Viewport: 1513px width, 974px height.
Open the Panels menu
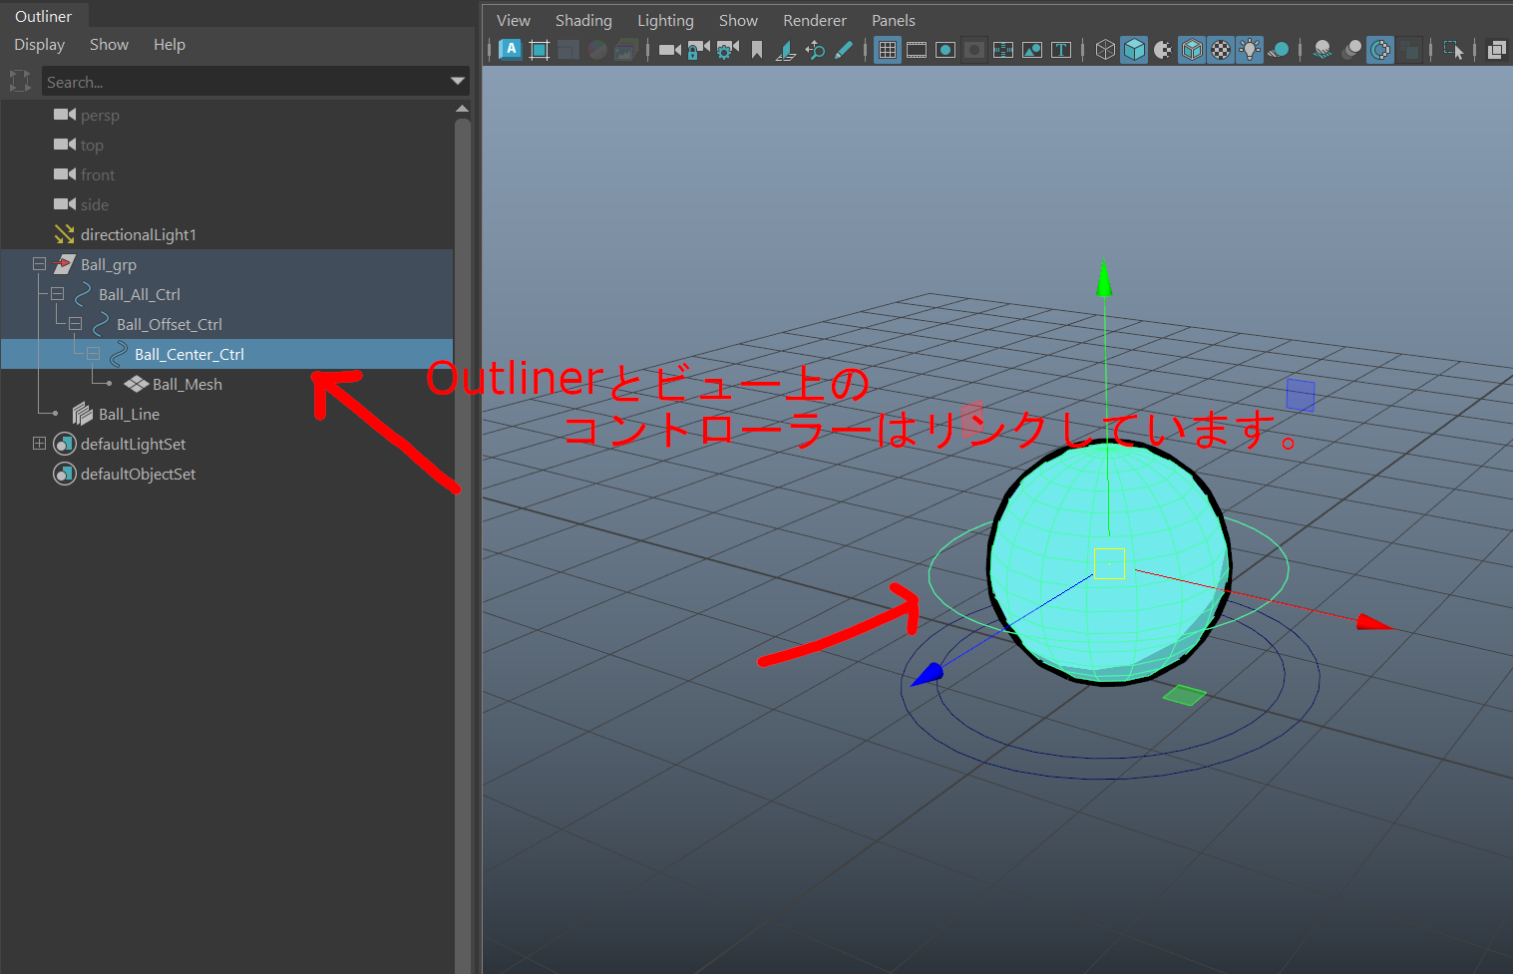(894, 20)
